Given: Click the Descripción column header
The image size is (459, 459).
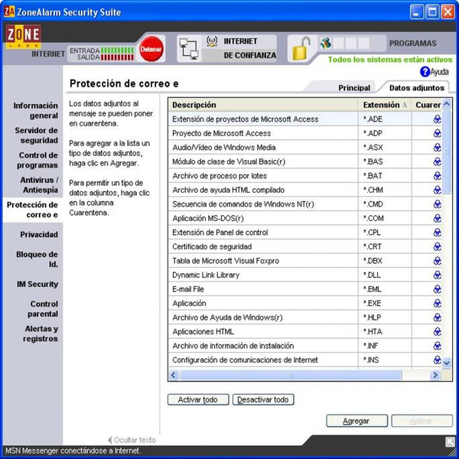Looking at the screenshot, I should pyautogui.click(x=263, y=105).
